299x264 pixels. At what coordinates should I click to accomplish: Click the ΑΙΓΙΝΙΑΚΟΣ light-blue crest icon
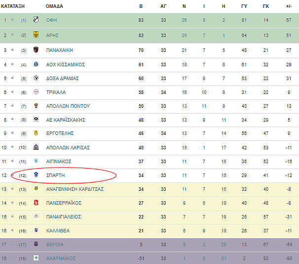(36, 161)
